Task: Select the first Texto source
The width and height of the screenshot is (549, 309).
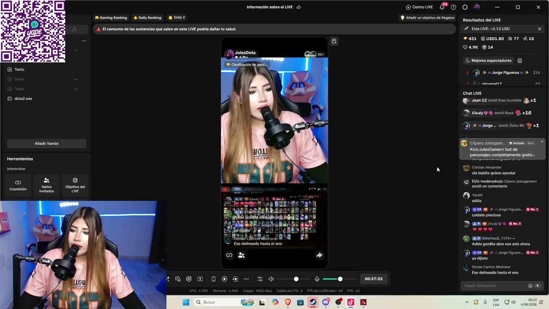Action: (46, 70)
